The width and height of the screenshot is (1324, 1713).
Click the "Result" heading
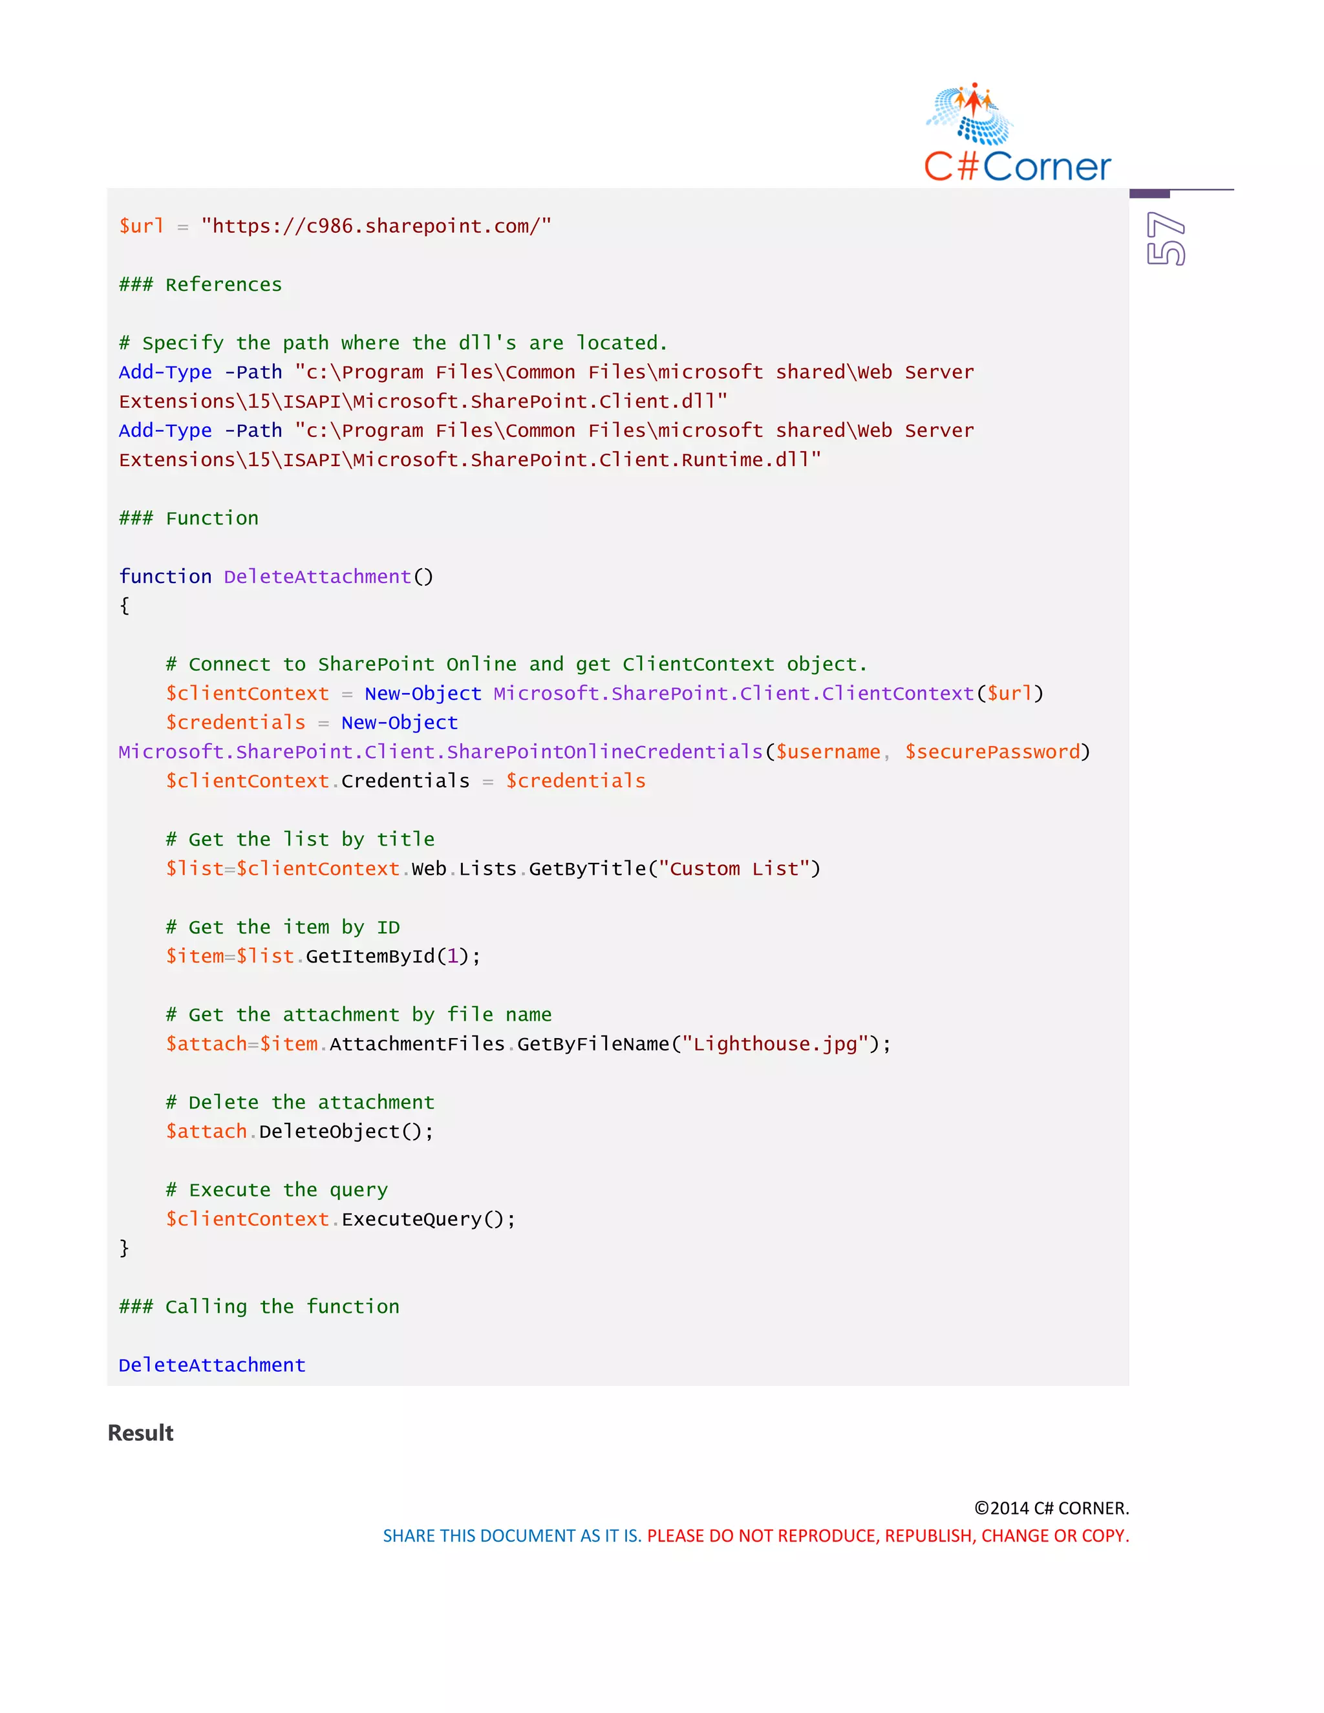140,1433
